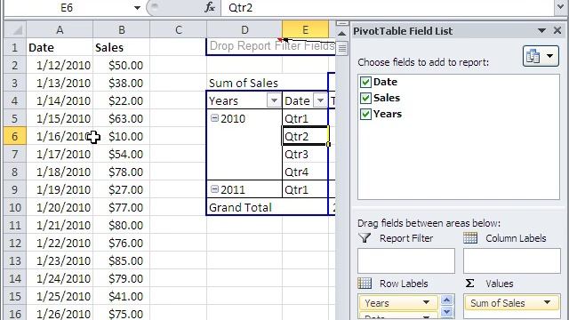Image resolution: width=569 pixels, height=320 pixels.
Task: Click the Column Labels drop area box
Action: coord(512,260)
